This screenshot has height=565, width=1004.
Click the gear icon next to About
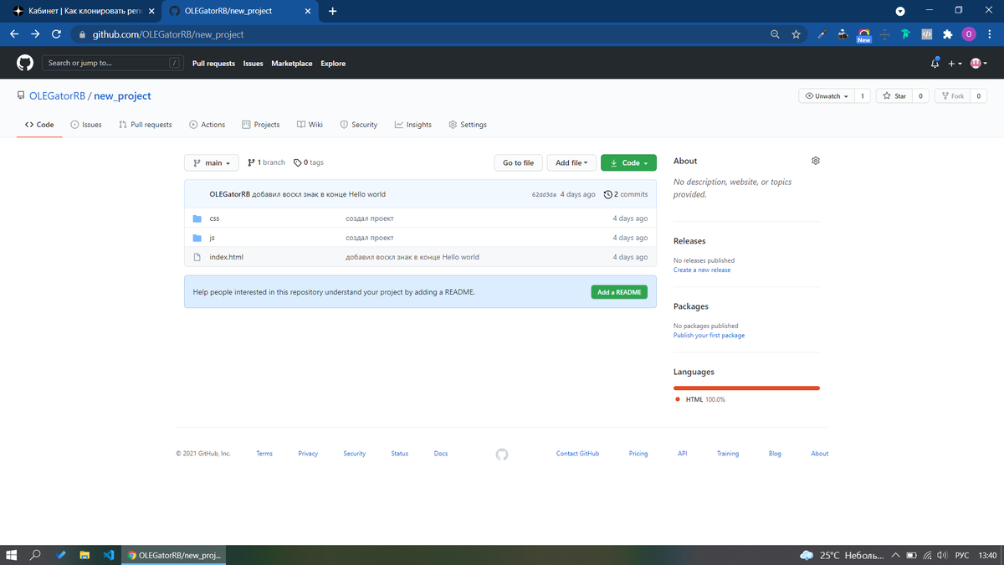click(x=816, y=161)
